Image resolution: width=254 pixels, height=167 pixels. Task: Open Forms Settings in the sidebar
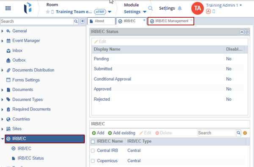point(26,80)
